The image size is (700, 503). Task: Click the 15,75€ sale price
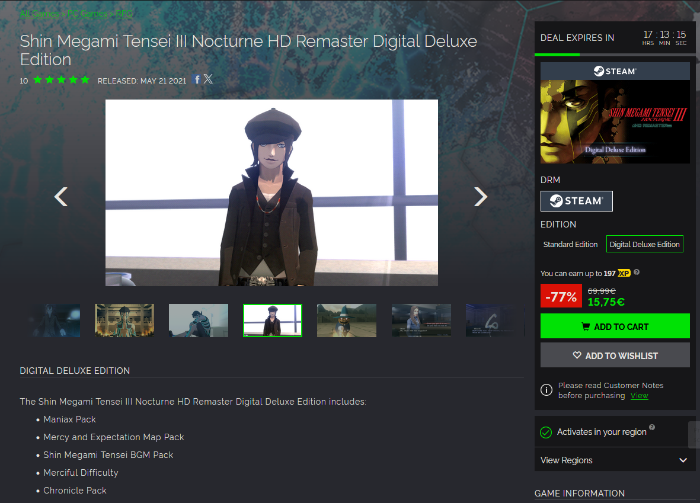click(606, 302)
